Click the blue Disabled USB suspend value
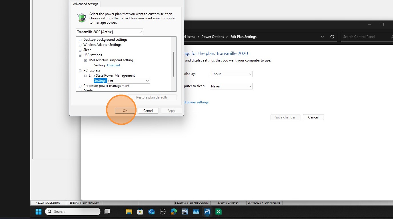The width and height of the screenshot is (393, 219). tap(113, 65)
